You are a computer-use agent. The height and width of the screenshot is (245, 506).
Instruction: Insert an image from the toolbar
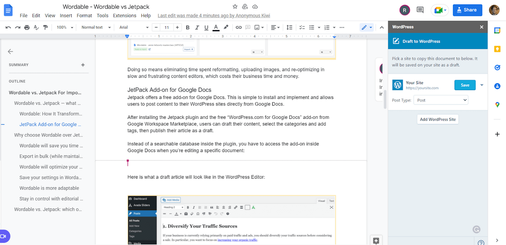257,27
